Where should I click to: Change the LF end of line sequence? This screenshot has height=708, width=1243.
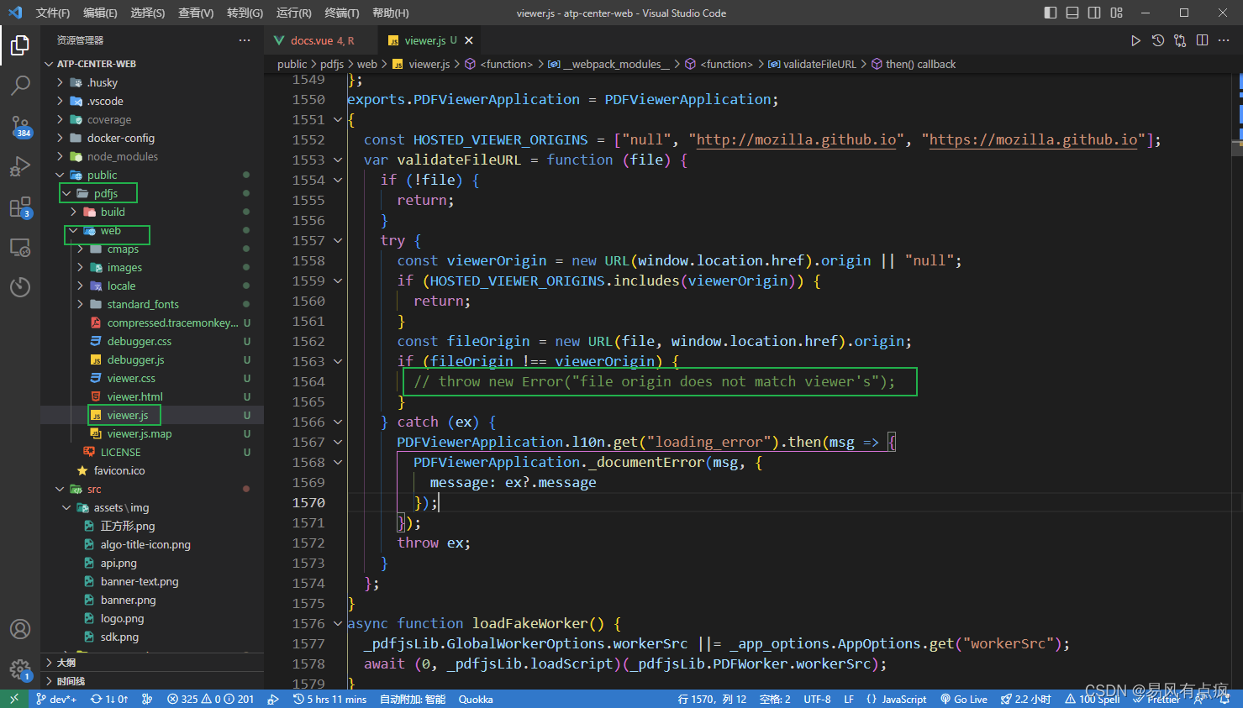849,699
